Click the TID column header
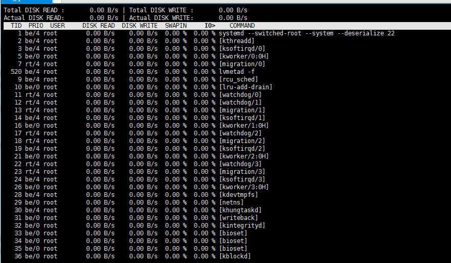451x263 pixels. pyautogui.click(x=16, y=26)
